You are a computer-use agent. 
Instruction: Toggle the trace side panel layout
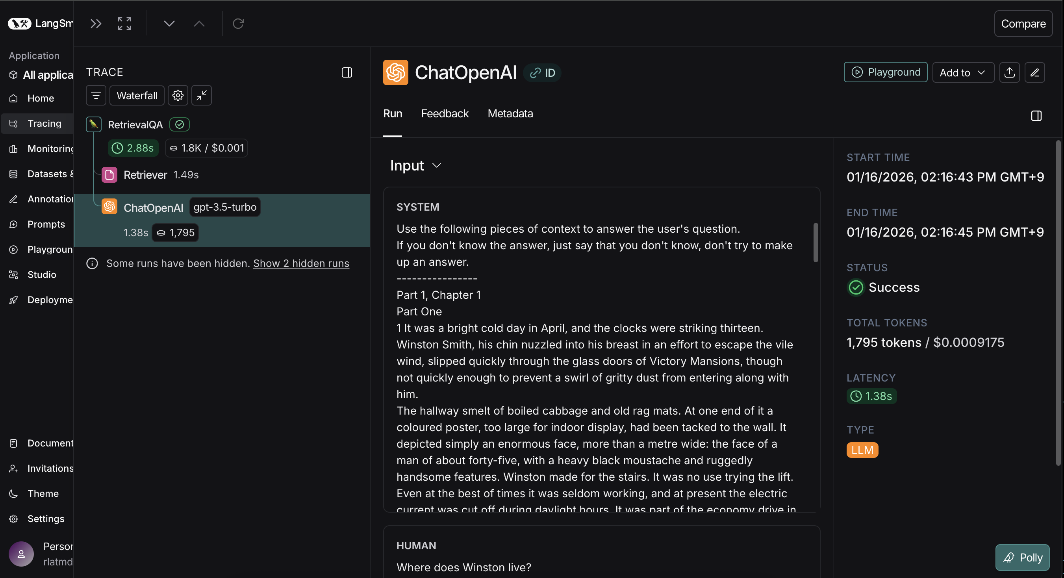347,72
